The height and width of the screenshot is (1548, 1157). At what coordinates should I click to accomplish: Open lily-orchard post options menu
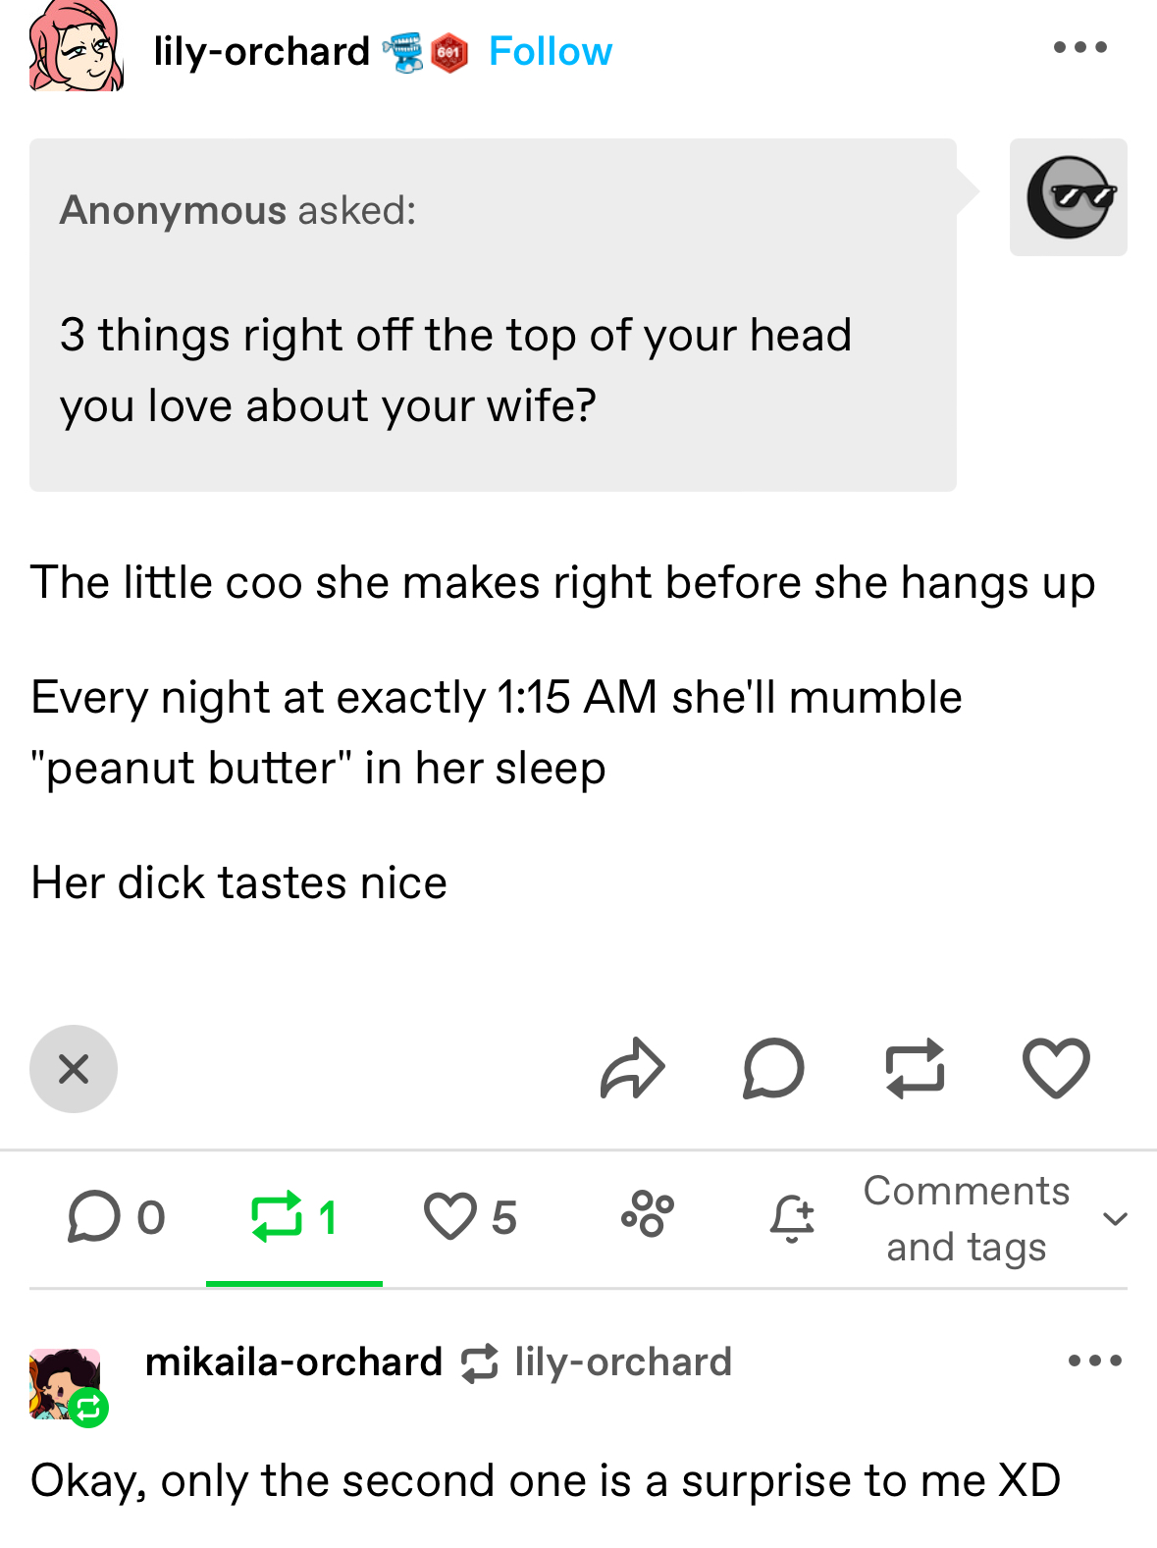click(1079, 47)
